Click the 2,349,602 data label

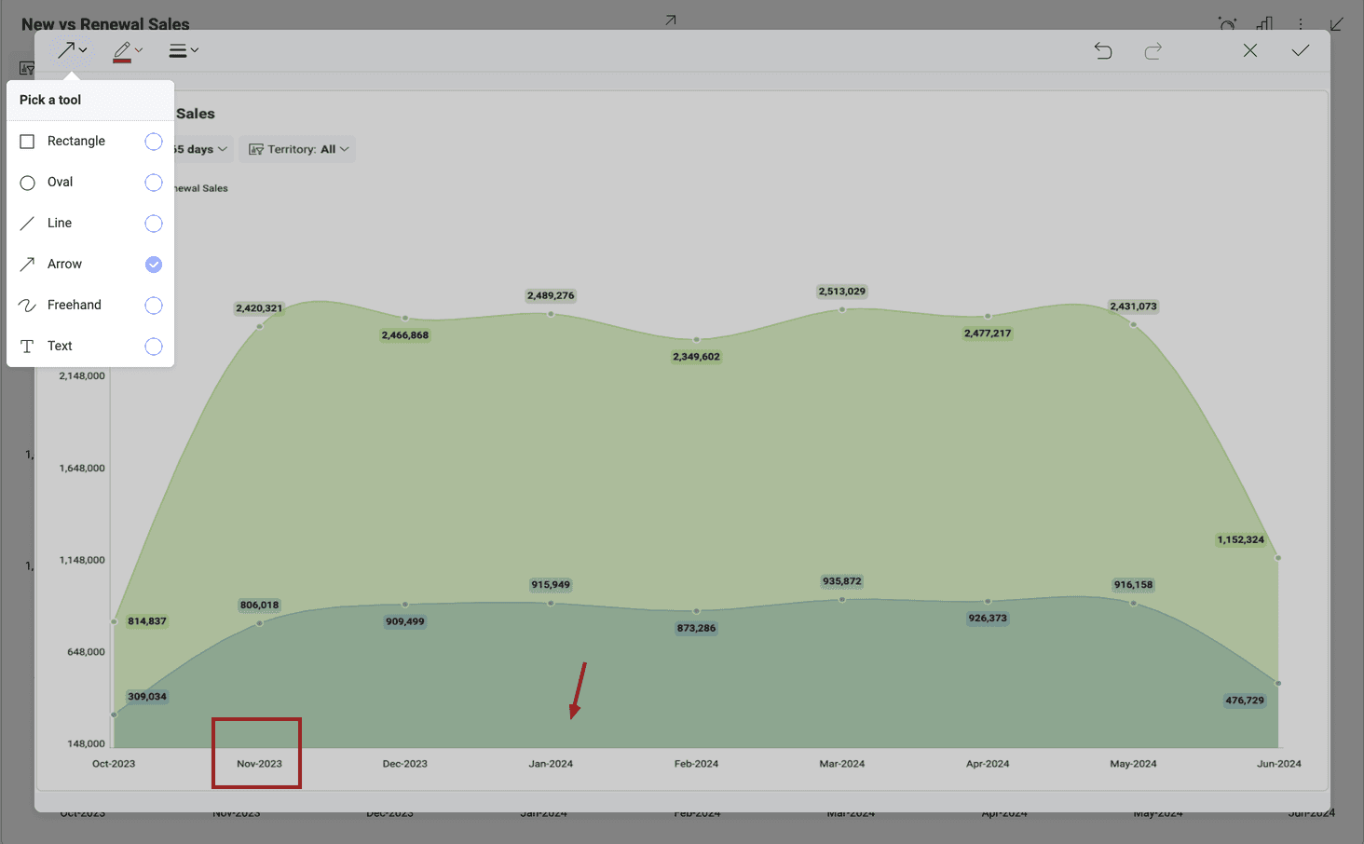[697, 357]
